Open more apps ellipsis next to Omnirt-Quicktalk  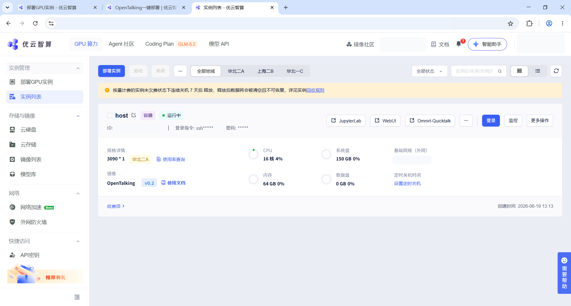(x=466, y=121)
